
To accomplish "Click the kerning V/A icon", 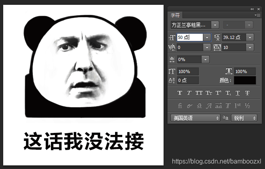I will pos(172,47).
